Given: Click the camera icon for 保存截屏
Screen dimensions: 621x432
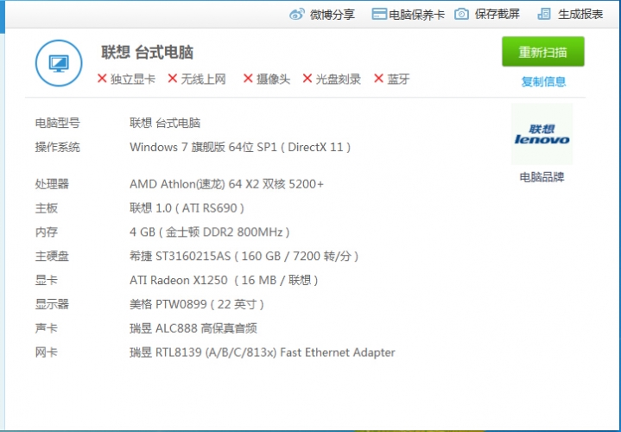Looking at the screenshot, I should [x=461, y=15].
